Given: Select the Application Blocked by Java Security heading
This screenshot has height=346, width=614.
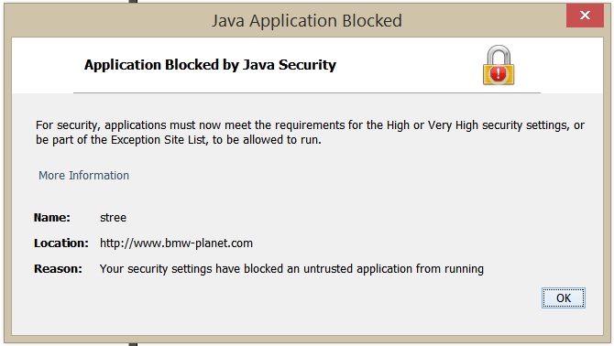Looking at the screenshot, I should click(210, 65).
